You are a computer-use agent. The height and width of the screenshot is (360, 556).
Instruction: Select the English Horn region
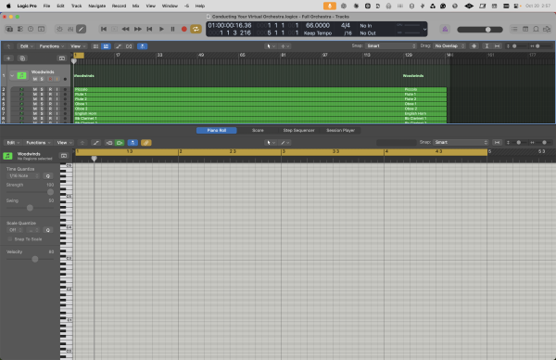260,113
